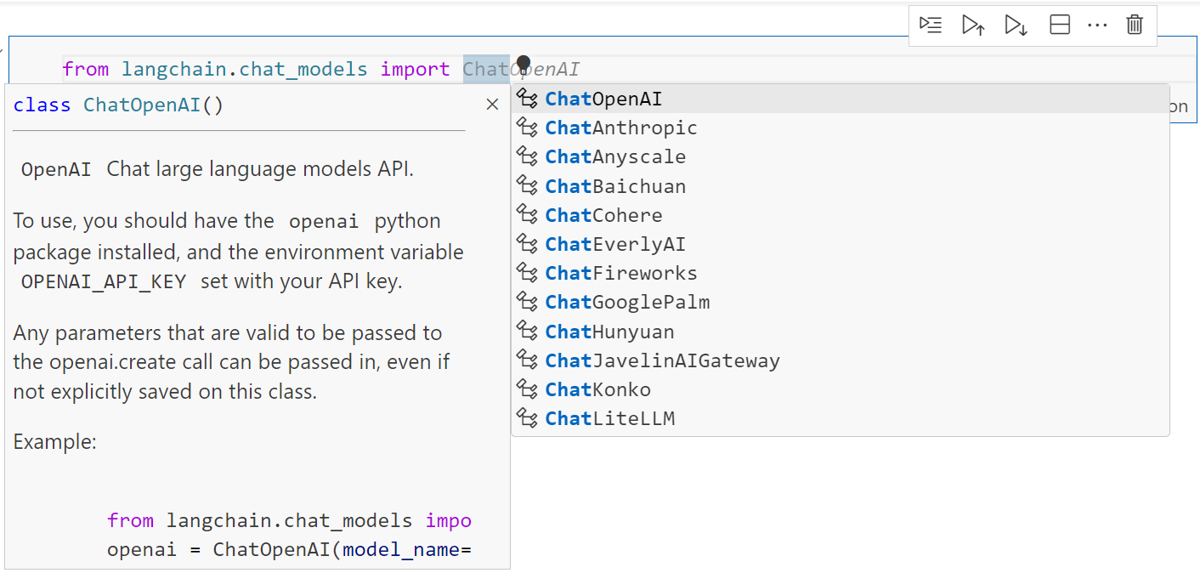Viewport: 1200px width, 573px height.
Task: Choose ChatHunyuan completion
Action: coord(840,332)
